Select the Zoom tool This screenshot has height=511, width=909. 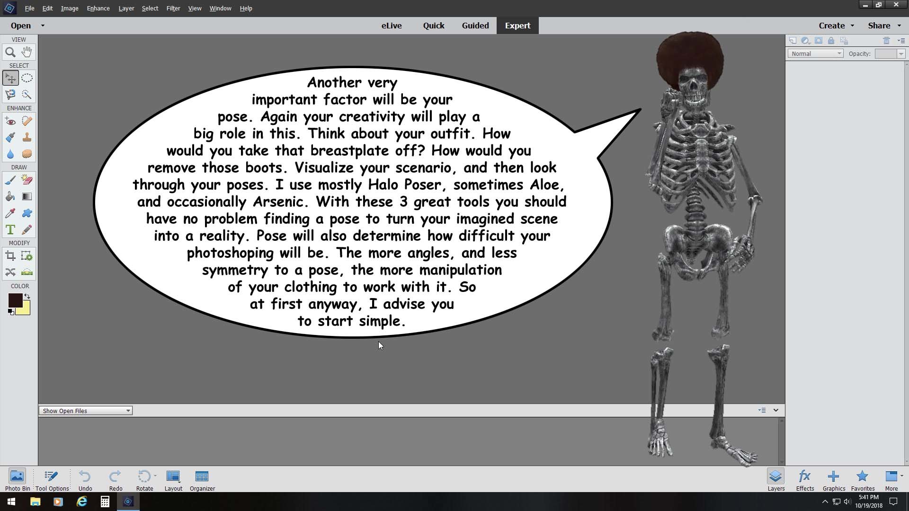10,52
